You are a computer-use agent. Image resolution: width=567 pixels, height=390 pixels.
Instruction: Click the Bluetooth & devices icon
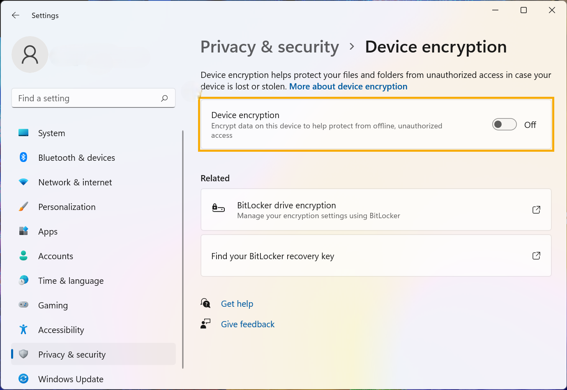pyautogui.click(x=23, y=157)
